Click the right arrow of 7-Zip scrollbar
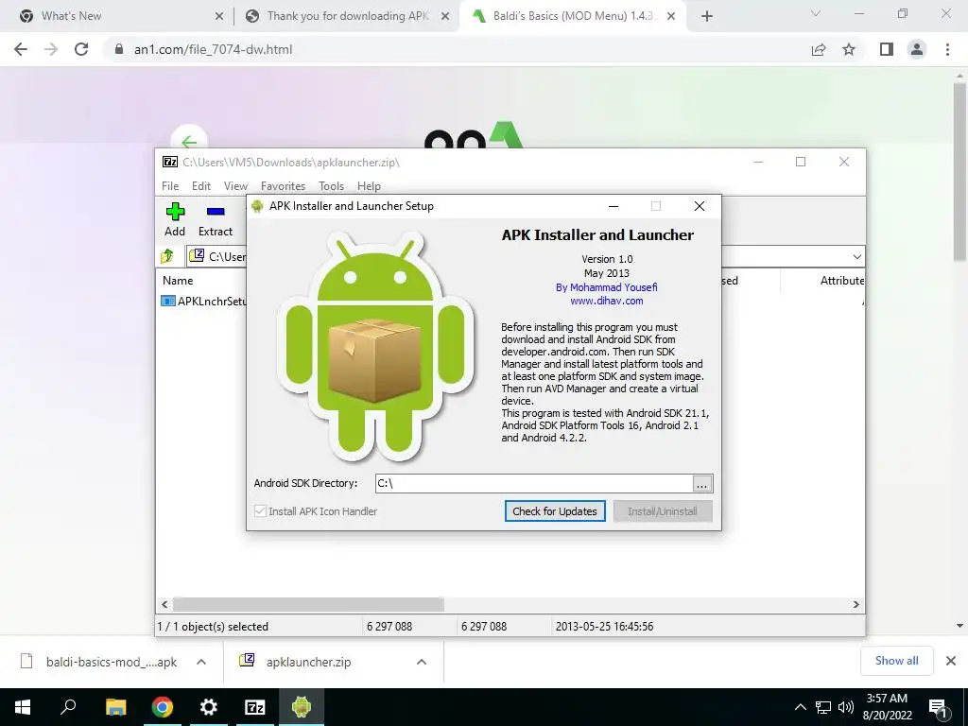The image size is (968, 726). [x=856, y=604]
